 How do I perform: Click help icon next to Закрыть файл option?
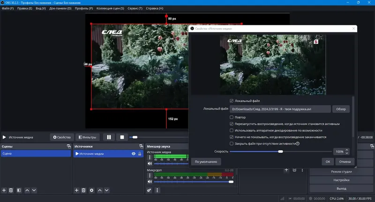(x=298, y=144)
